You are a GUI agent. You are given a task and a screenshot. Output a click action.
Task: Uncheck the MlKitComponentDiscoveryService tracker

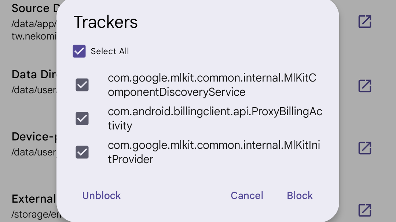tap(82, 85)
